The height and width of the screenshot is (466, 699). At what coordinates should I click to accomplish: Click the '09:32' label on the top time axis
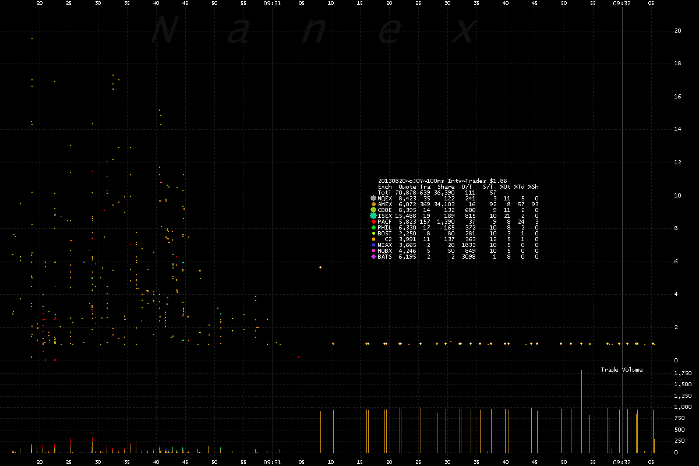622,3
